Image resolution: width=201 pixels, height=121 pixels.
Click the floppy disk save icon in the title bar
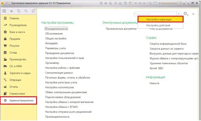click(101, 3)
